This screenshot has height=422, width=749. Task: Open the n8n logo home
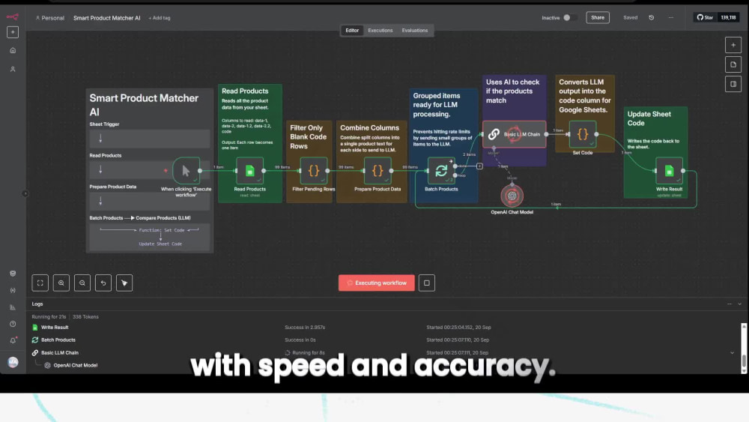tap(13, 16)
